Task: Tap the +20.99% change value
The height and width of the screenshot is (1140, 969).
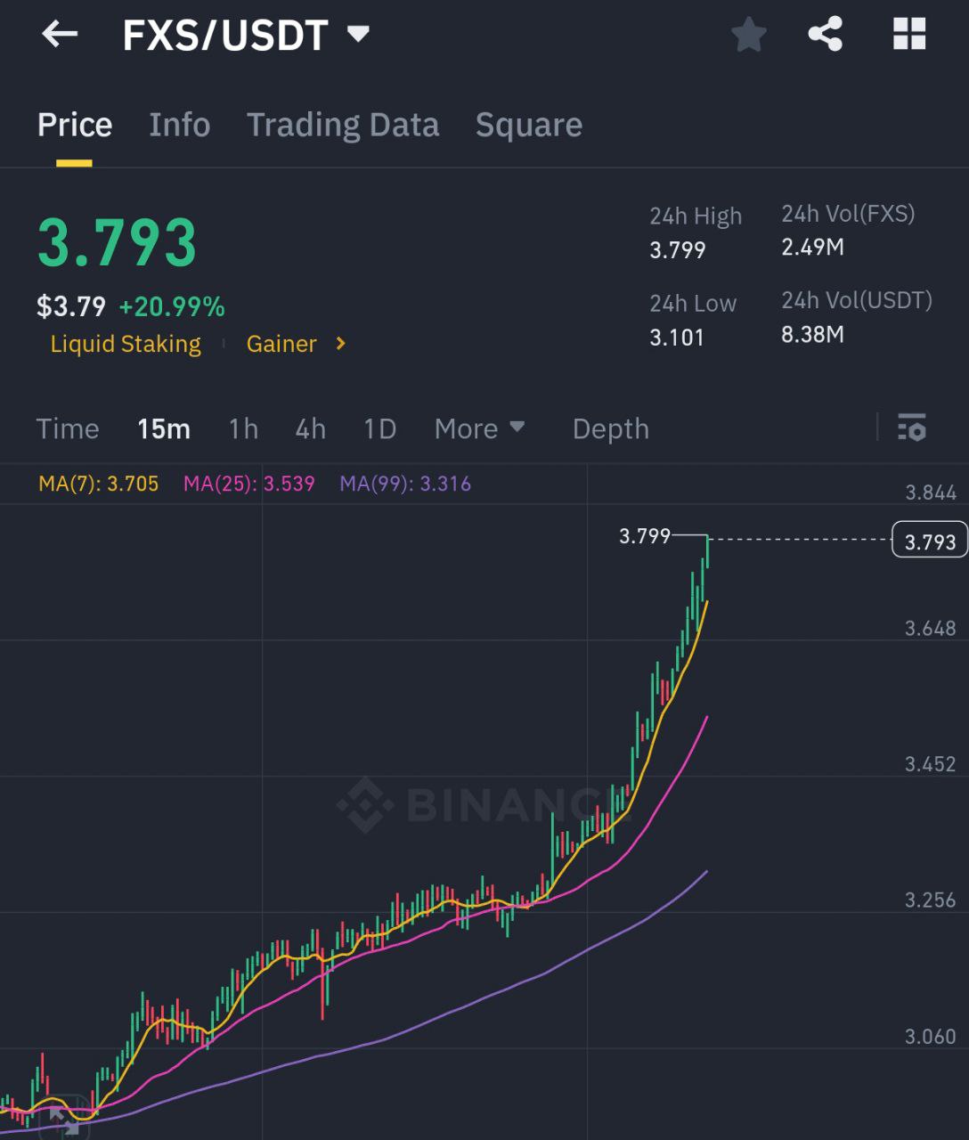Action: click(x=172, y=306)
